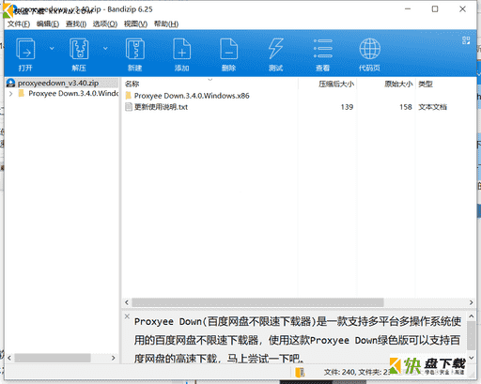
Task: Sort by the original size (原始大小) column
Action: coord(398,84)
